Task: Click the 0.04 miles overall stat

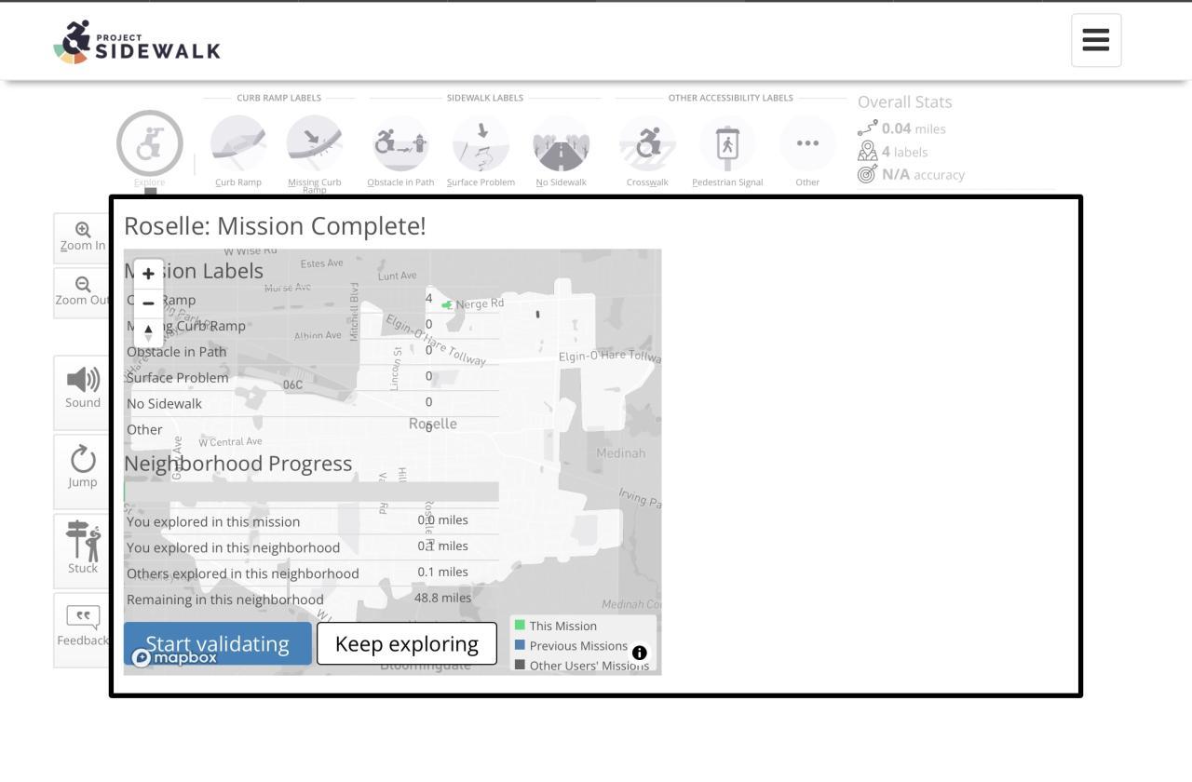Action: [x=901, y=128]
